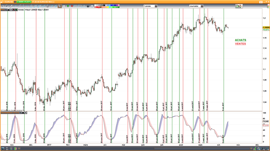270x151 pixels.
Task: Open the title bar arrow left of EURUSD
Action: 4,2
